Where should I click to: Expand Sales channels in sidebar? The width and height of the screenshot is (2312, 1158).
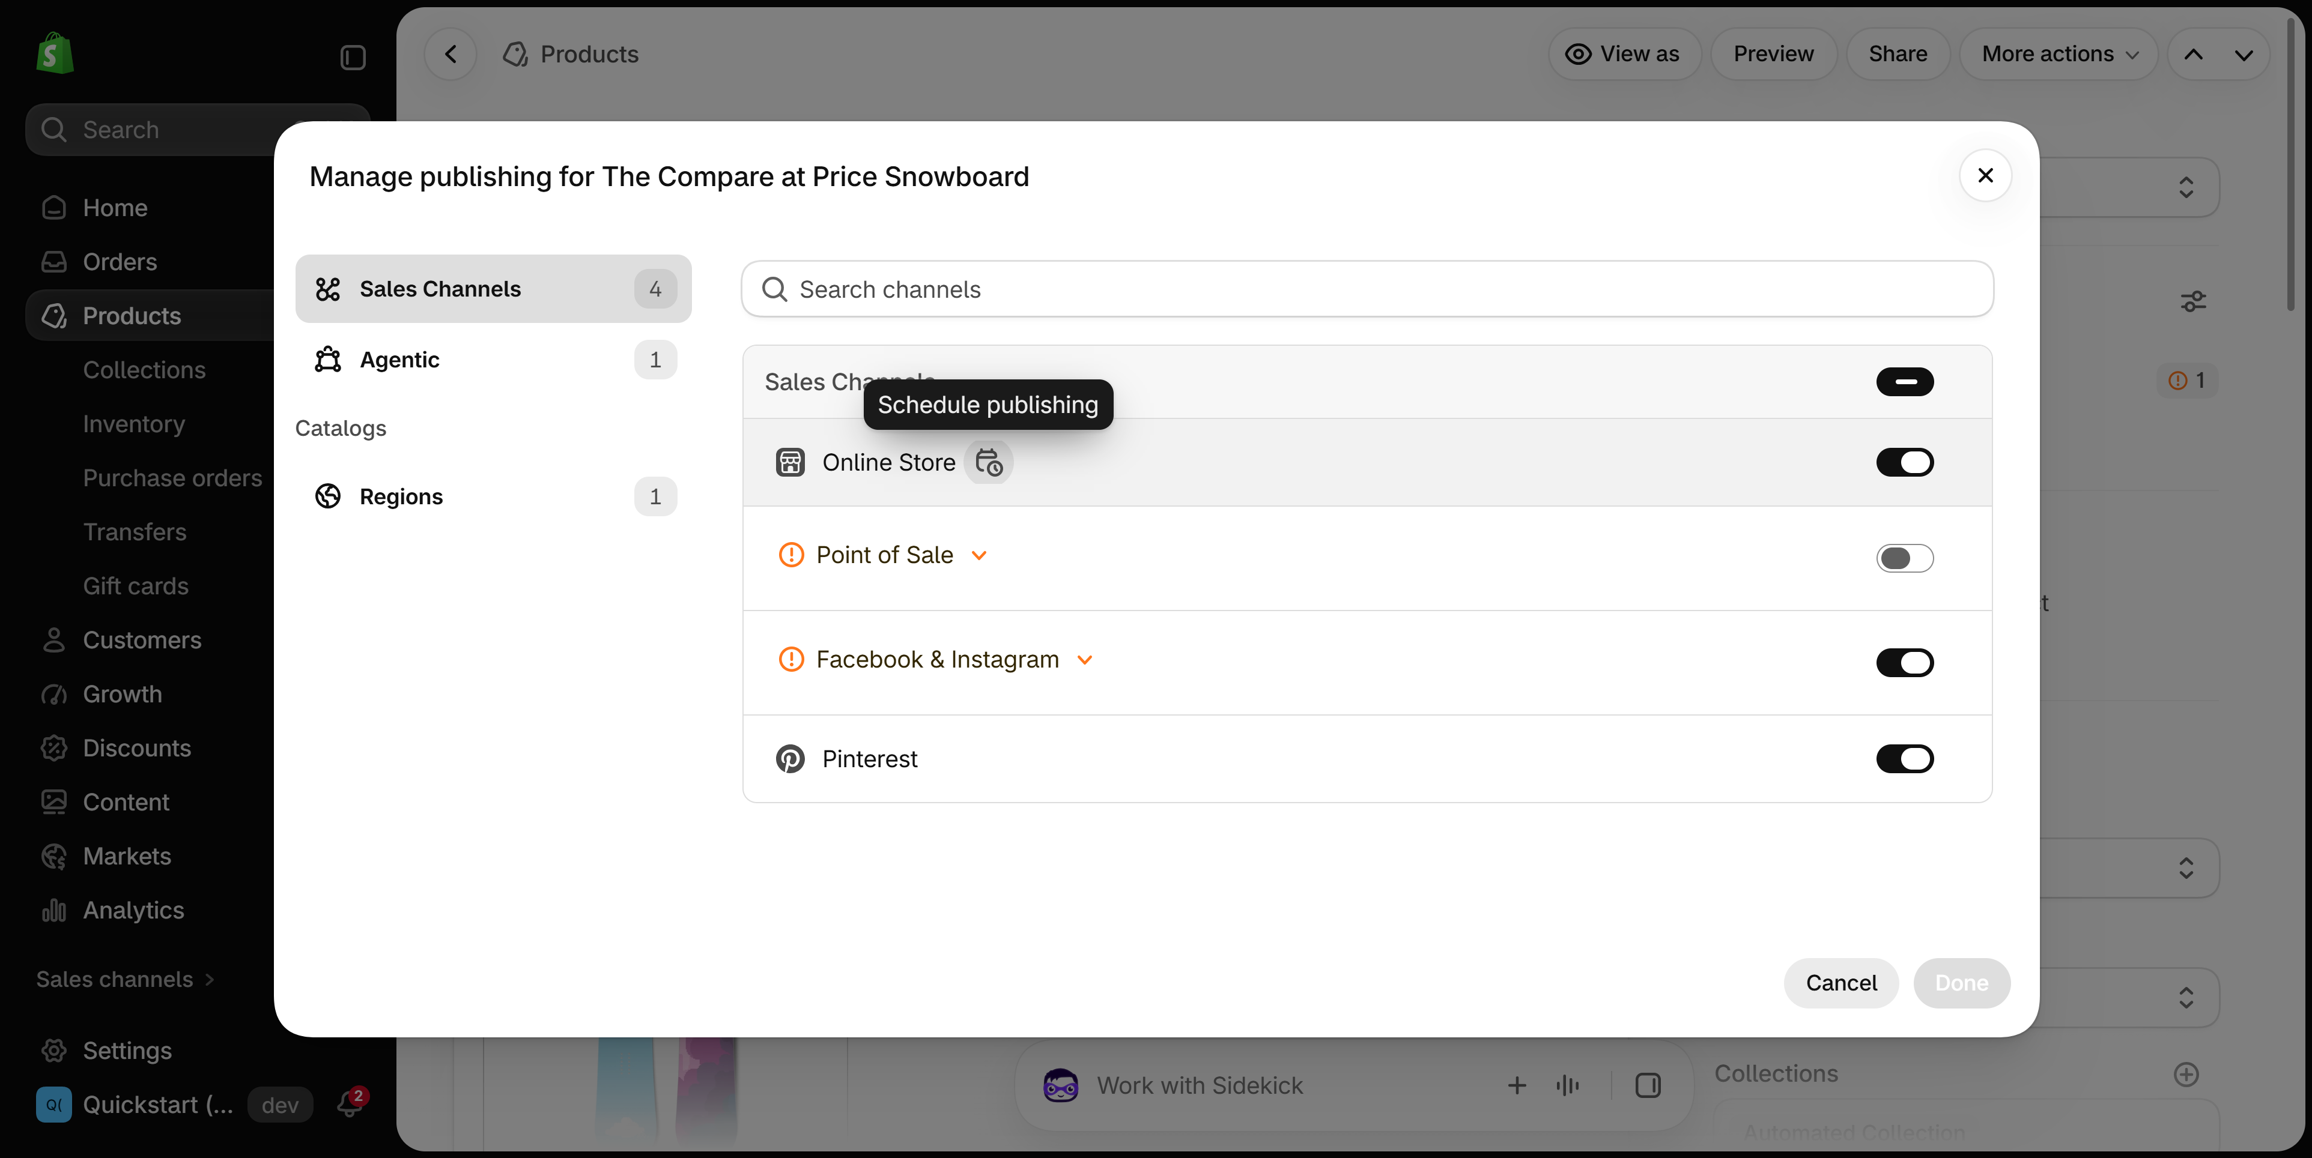[x=126, y=979]
